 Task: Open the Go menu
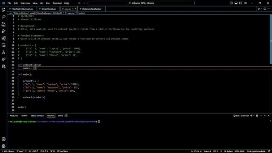pyautogui.click(x=42, y=3)
